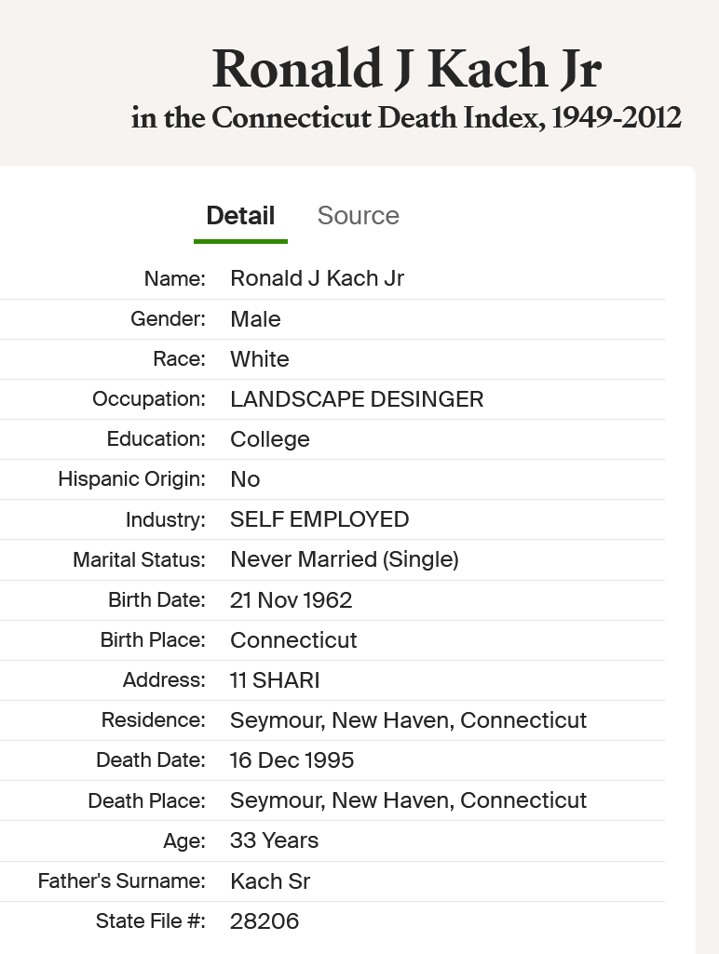Click the Name value Ronald J Kach Jr
719x954 pixels.
tap(318, 278)
